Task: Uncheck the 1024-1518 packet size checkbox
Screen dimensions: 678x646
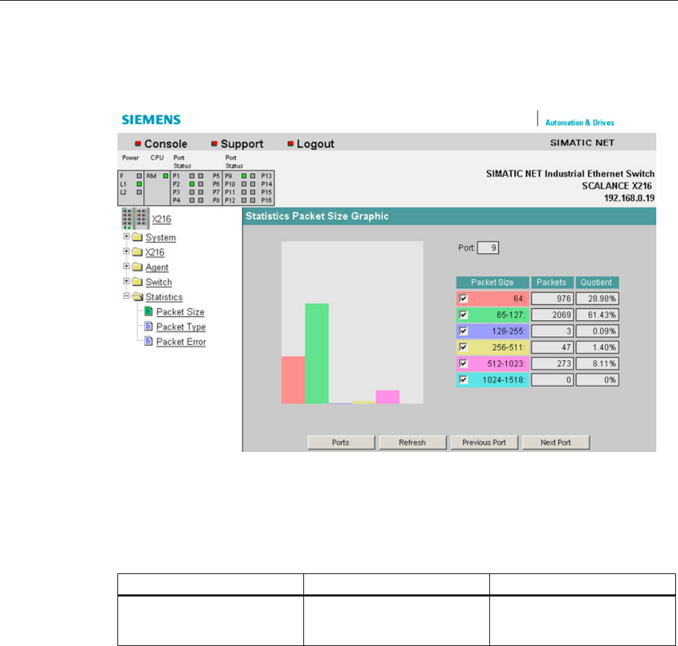Action: tap(463, 379)
